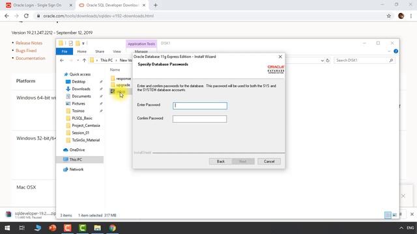
Task: Click the ENG language indicator
Action: click(x=410, y=228)
